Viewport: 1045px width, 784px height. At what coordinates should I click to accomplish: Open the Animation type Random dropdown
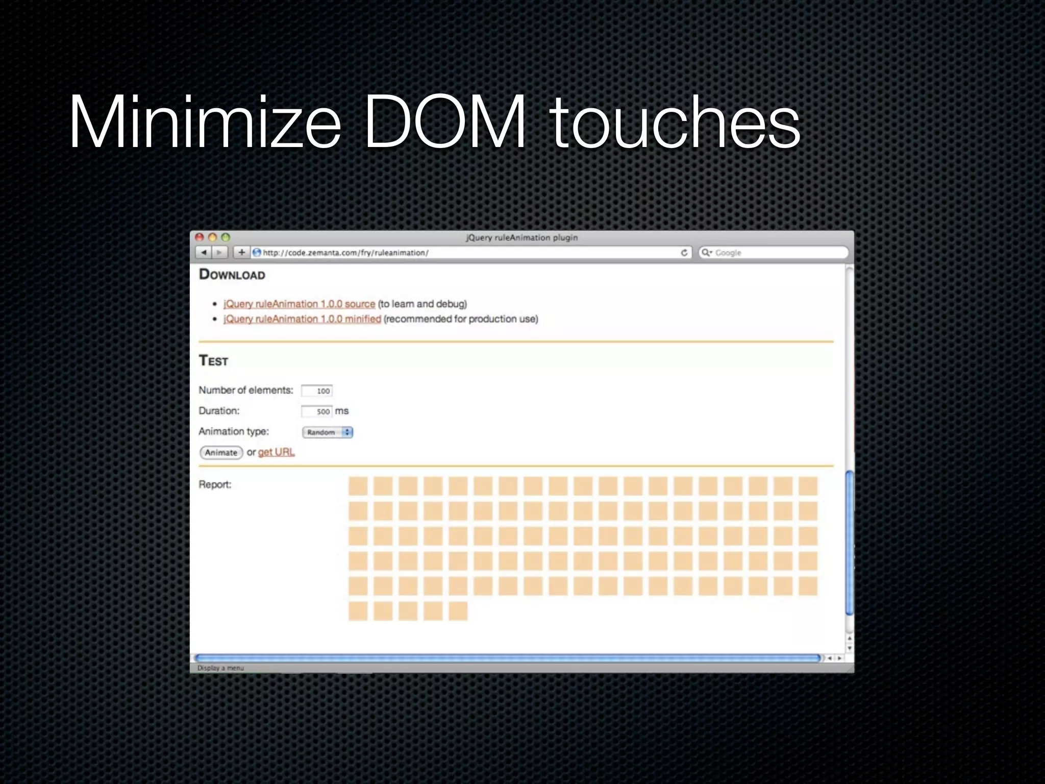click(328, 432)
